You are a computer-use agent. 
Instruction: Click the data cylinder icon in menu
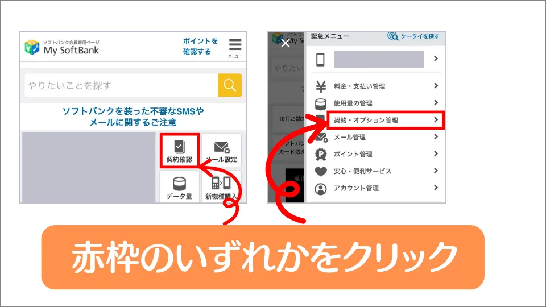coord(320,103)
